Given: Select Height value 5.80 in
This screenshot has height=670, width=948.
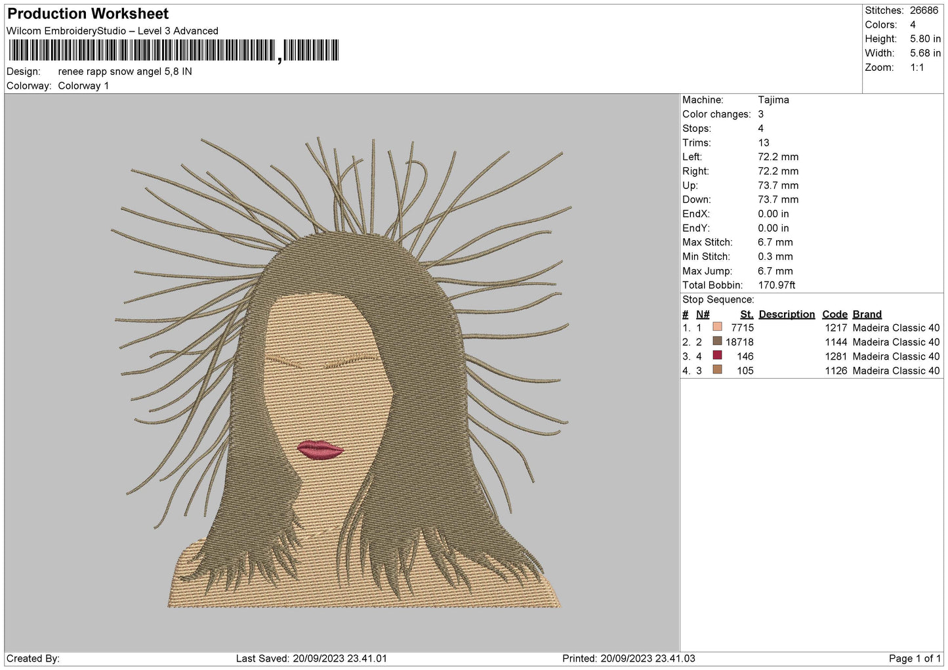Looking at the screenshot, I should tap(925, 39).
